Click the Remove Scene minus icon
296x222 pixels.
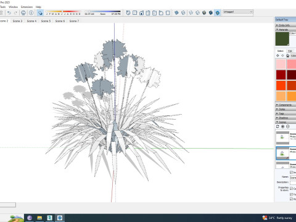(288, 126)
